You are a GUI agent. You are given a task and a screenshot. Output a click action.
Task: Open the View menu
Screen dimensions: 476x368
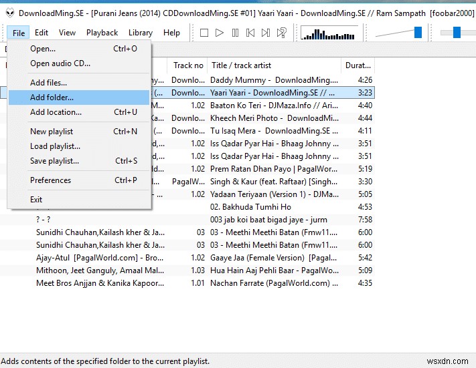tap(67, 33)
